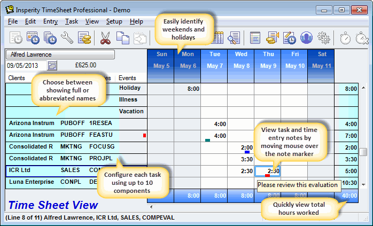Click the blue note marker under Wednesday 2:00

tap(247, 152)
